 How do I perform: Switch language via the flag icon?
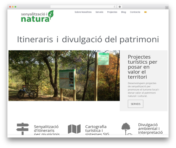coord(145,12)
